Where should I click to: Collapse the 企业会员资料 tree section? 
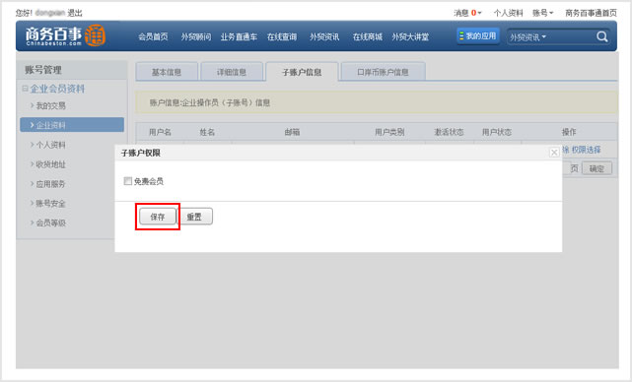click(25, 89)
